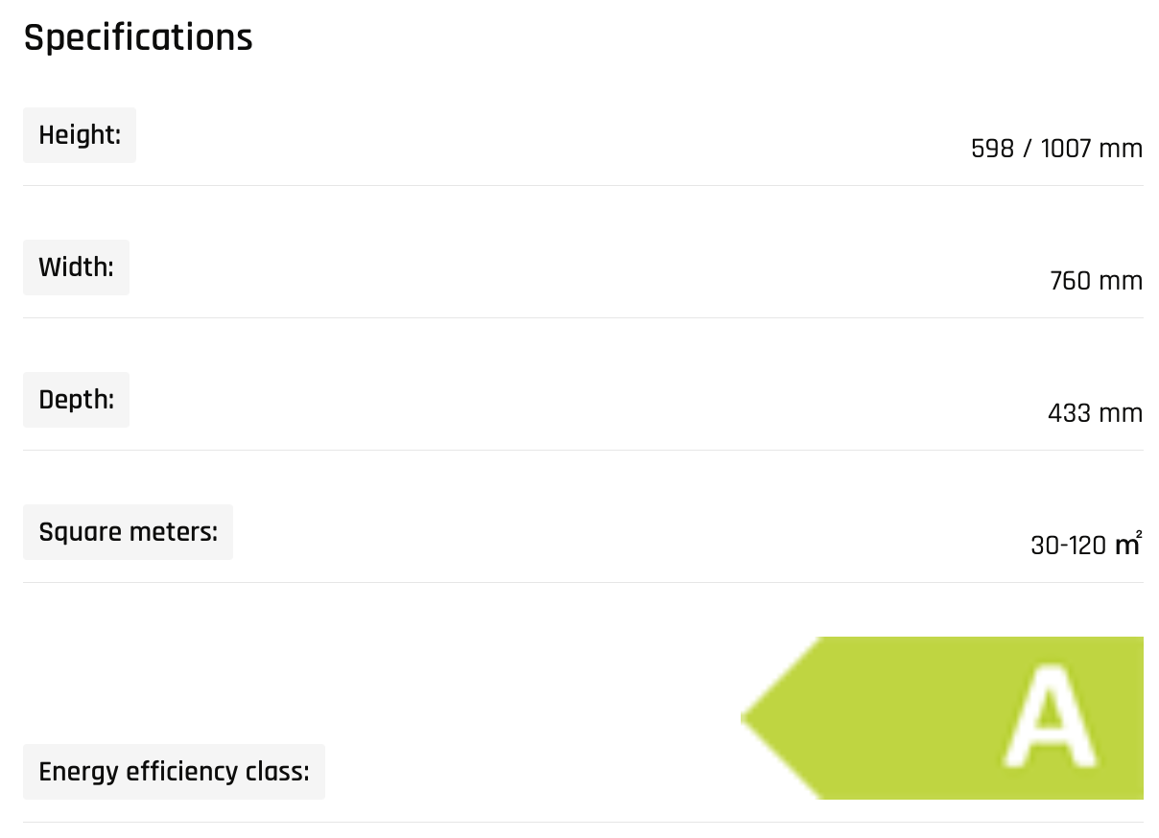This screenshot has width=1159, height=838.
Task: Click the Specifications heading
Action: point(138,37)
